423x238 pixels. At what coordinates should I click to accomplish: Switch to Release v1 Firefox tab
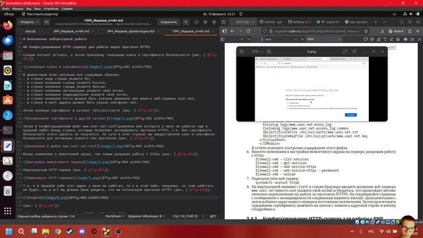tap(299, 22)
